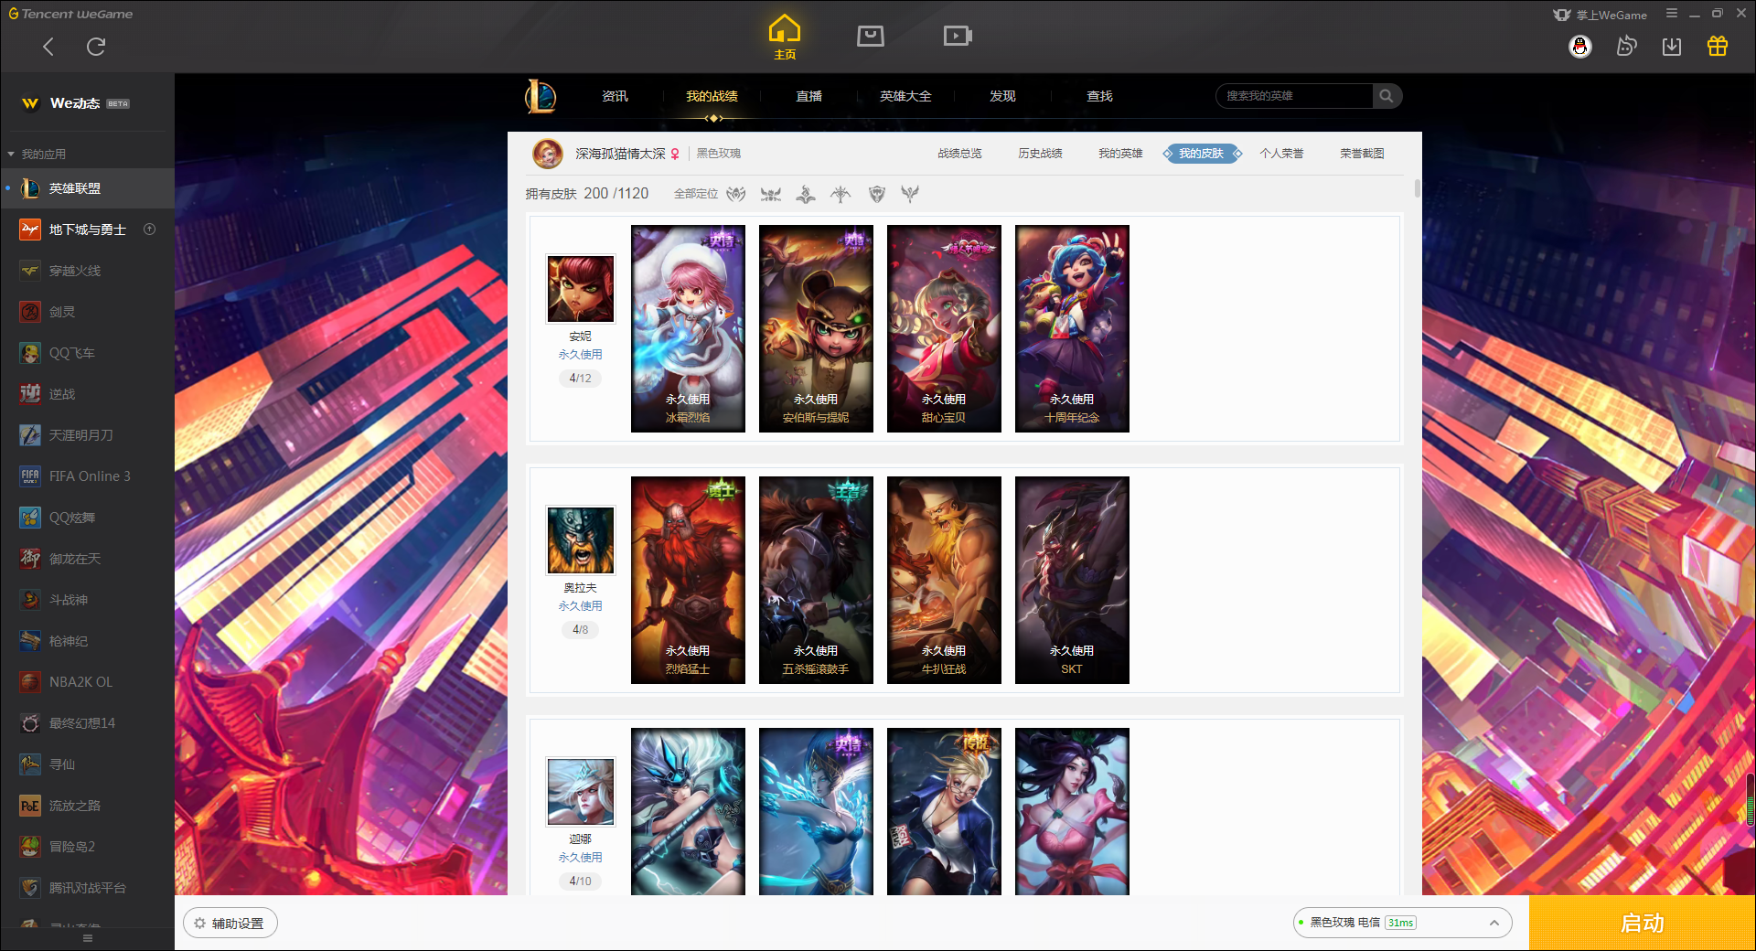
Task: Switch to 个人荣誉 subtab
Action: click(1281, 154)
